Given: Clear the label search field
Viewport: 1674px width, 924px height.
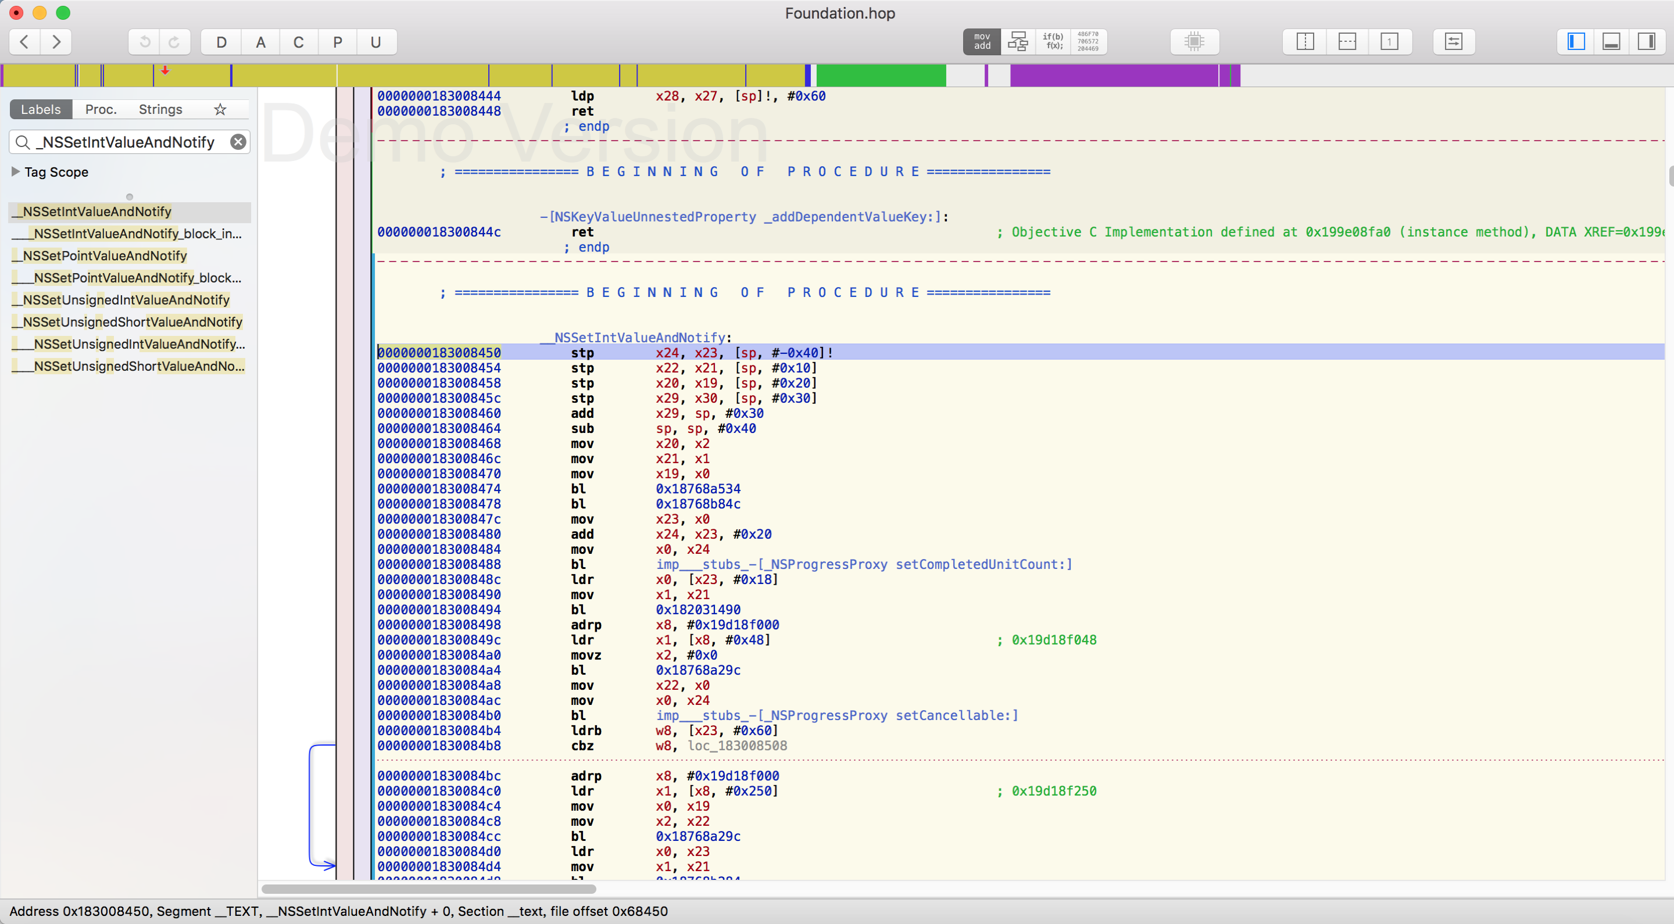Looking at the screenshot, I should pos(238,142).
